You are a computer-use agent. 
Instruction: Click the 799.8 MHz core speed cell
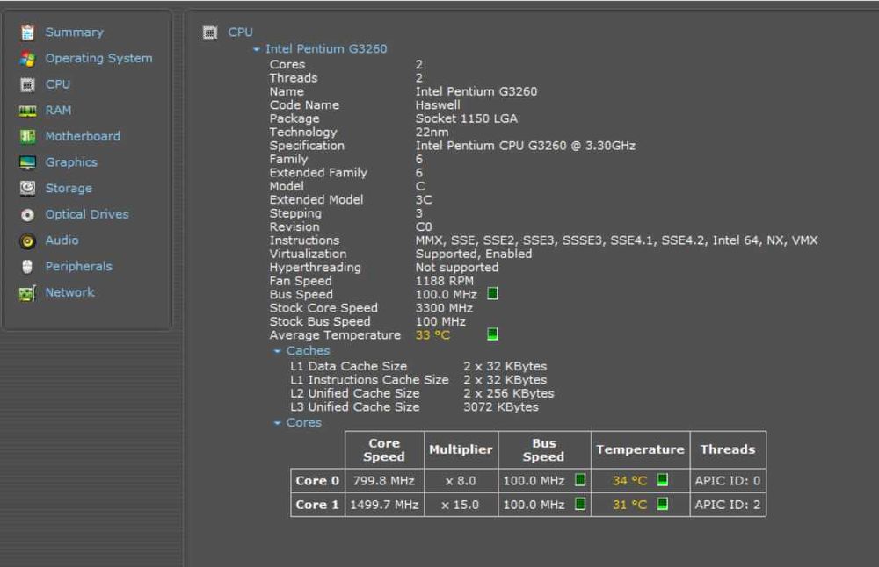click(x=384, y=481)
